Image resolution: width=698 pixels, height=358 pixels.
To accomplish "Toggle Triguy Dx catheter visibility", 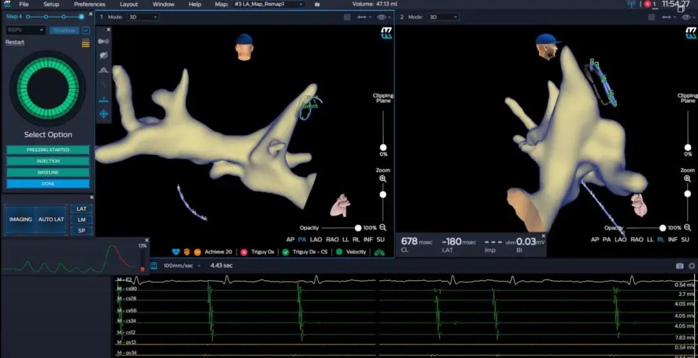I will [244, 252].
